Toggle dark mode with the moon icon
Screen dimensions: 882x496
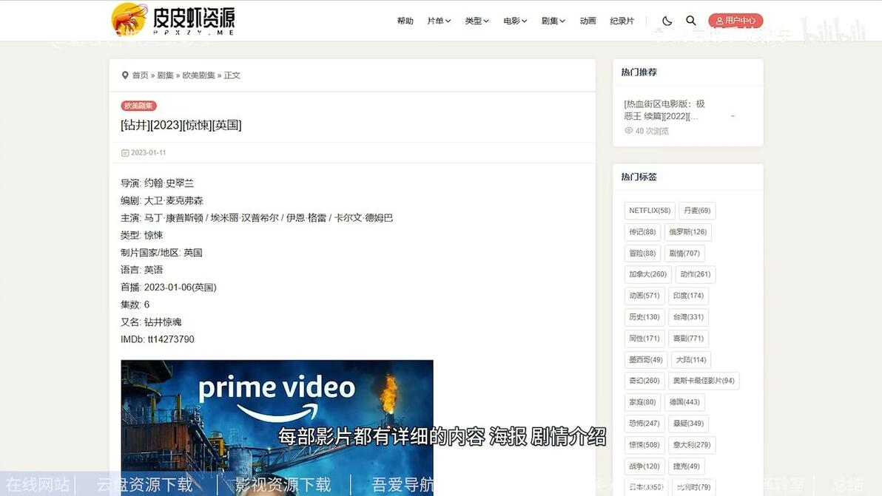point(665,21)
